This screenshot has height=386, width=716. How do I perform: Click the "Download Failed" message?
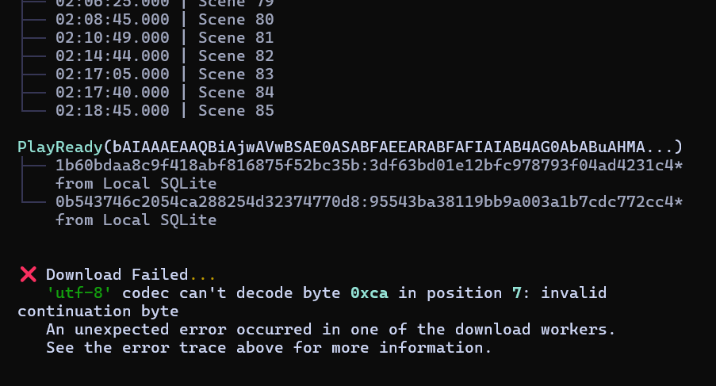click(x=117, y=275)
